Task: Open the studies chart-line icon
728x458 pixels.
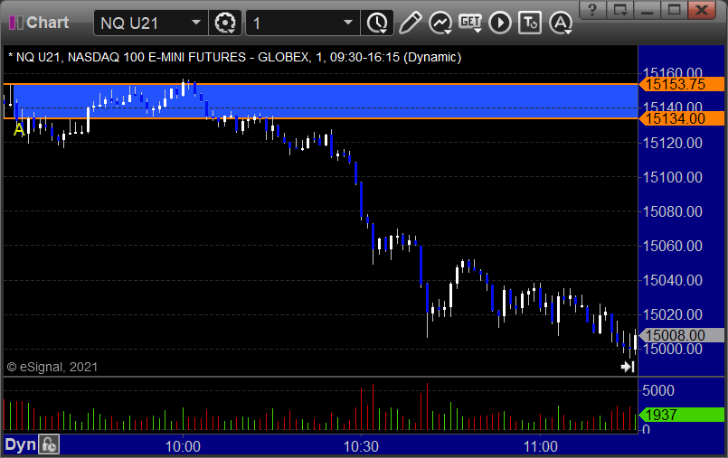Action: [x=440, y=23]
